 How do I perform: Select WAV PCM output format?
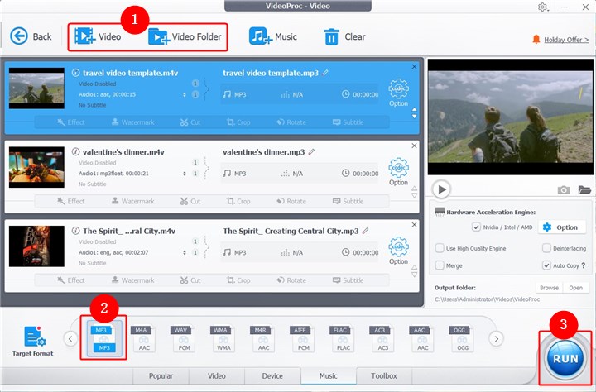(x=184, y=338)
